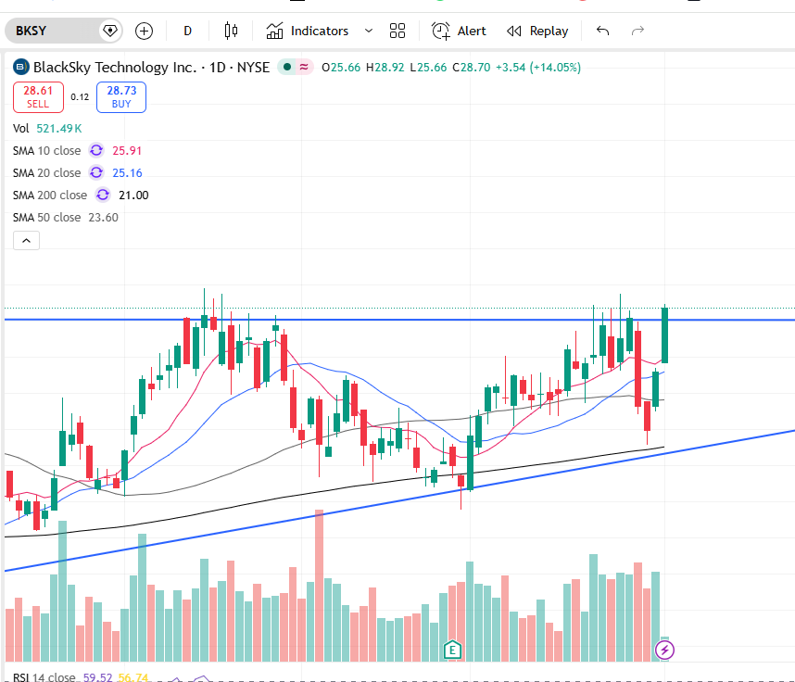Screen dimensions: 795x682
Task: Open the earnings E marker
Action: click(452, 650)
